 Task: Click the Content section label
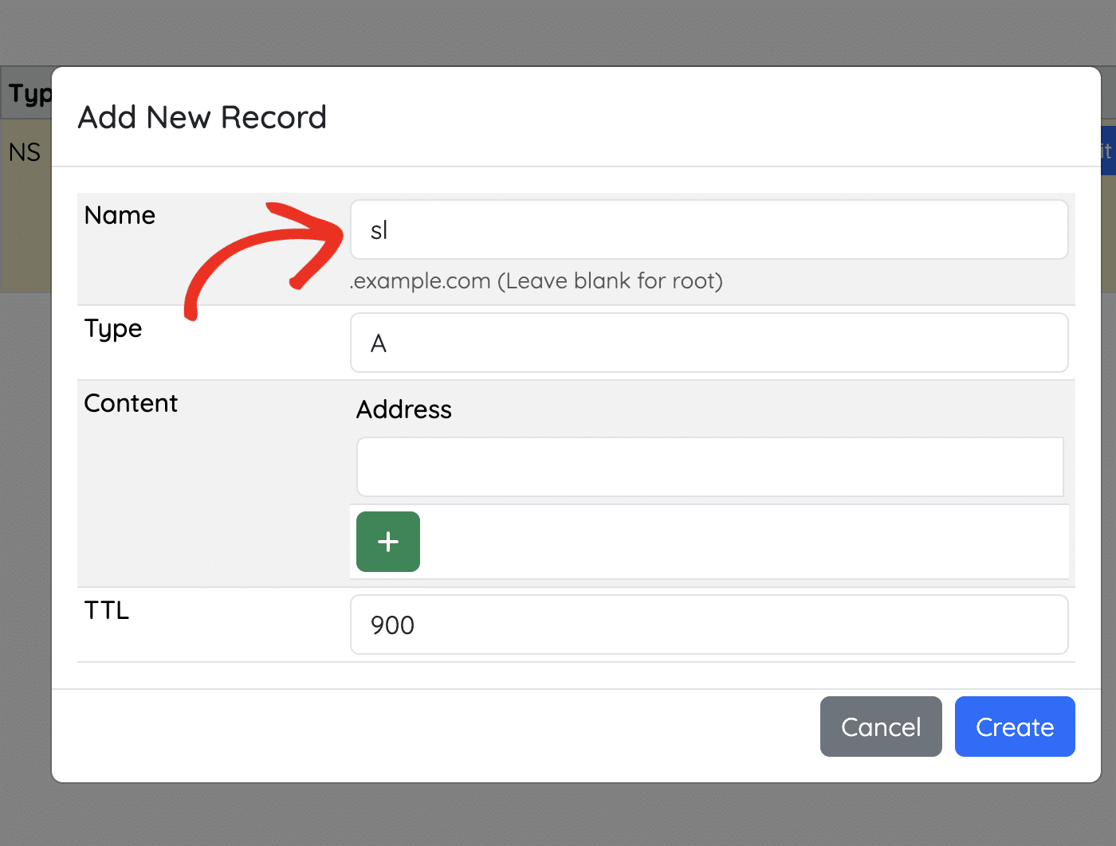tap(130, 403)
